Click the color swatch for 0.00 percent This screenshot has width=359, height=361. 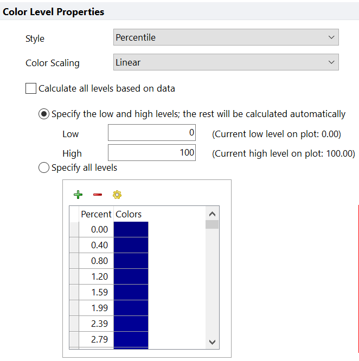click(131, 229)
